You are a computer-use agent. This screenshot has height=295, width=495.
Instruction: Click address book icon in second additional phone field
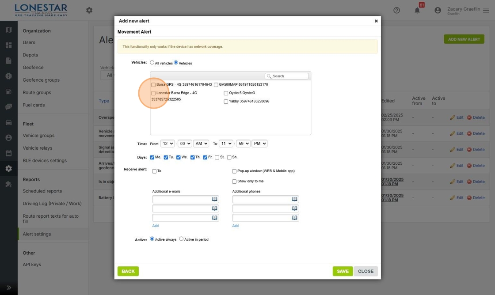[294, 208]
